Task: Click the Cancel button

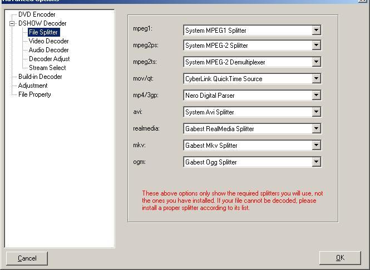Action: click(27, 258)
